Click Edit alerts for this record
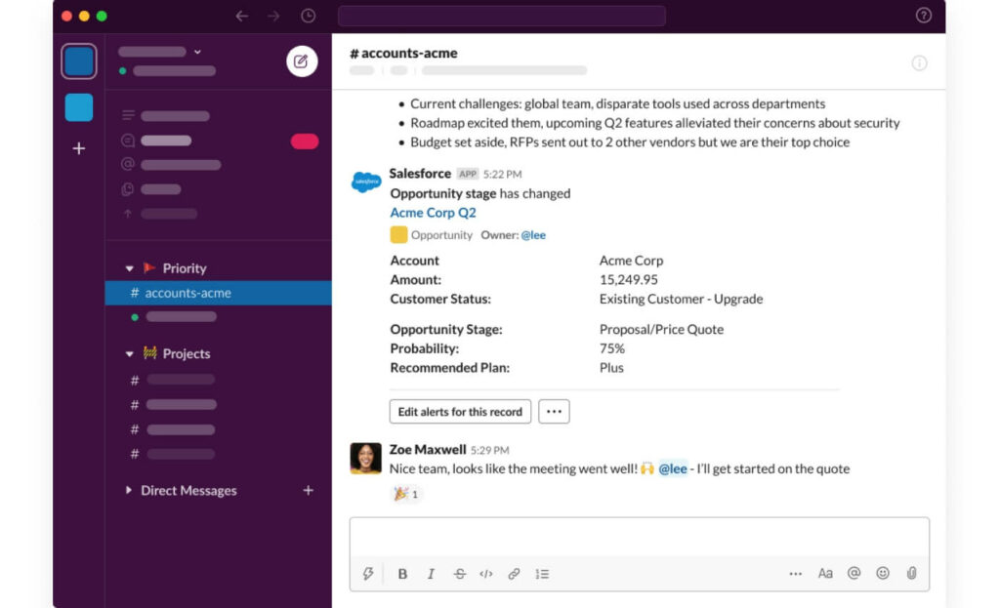Image resolution: width=1000 pixels, height=608 pixels. [460, 412]
